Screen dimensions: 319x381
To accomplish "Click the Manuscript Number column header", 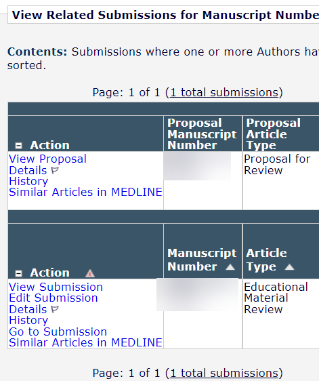I will point(202,260).
